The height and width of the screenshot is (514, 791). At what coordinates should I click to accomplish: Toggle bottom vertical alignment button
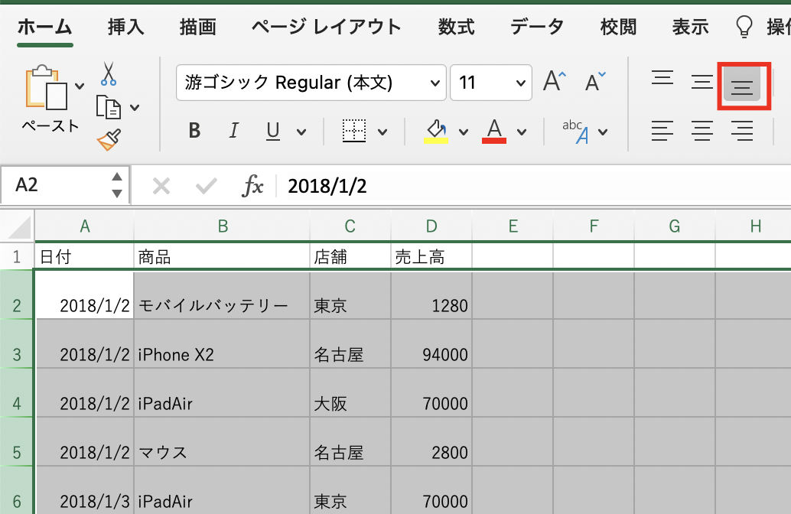741,83
